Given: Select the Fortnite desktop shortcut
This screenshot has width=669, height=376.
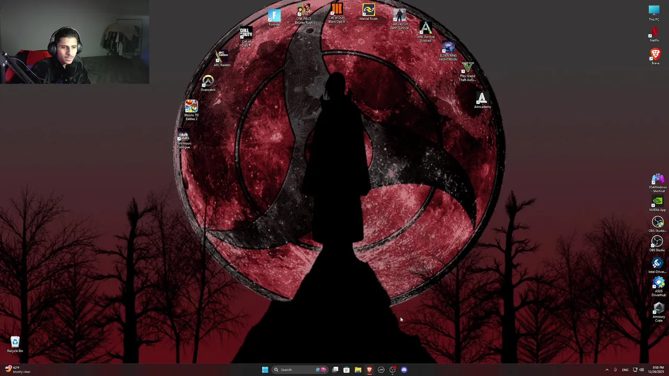Looking at the screenshot, I should (x=274, y=18).
